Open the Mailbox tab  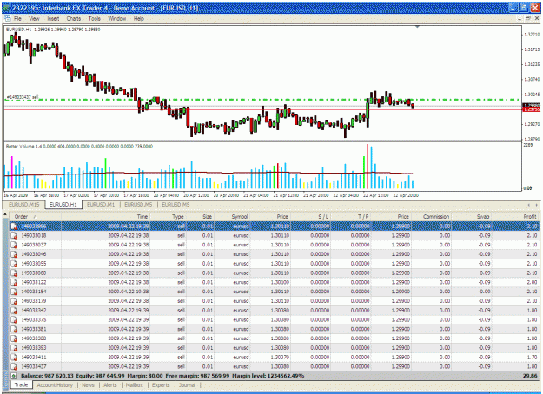[135, 385]
